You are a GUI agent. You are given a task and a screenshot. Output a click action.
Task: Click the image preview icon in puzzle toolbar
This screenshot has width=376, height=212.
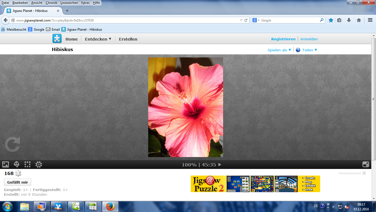(x=6, y=165)
